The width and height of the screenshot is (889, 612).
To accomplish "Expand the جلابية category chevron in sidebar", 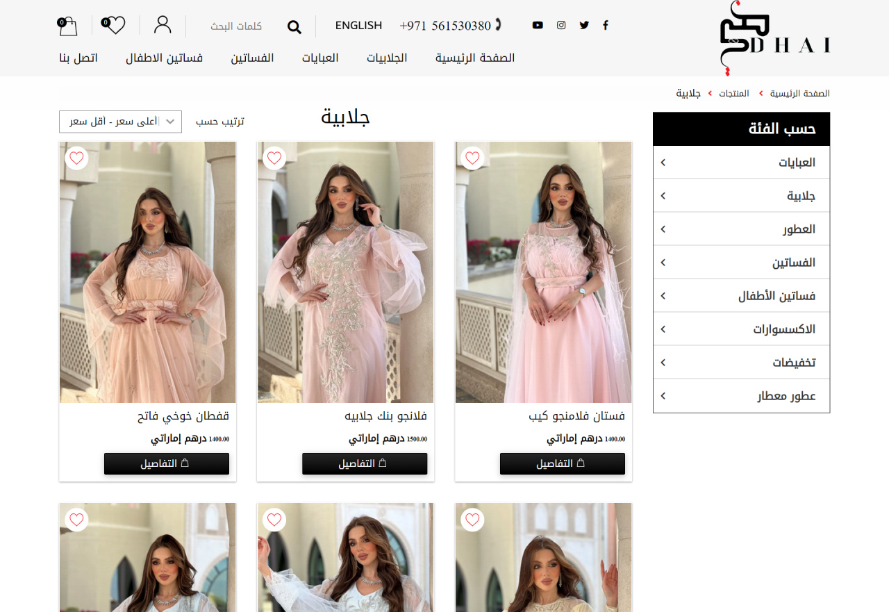I will (x=663, y=196).
